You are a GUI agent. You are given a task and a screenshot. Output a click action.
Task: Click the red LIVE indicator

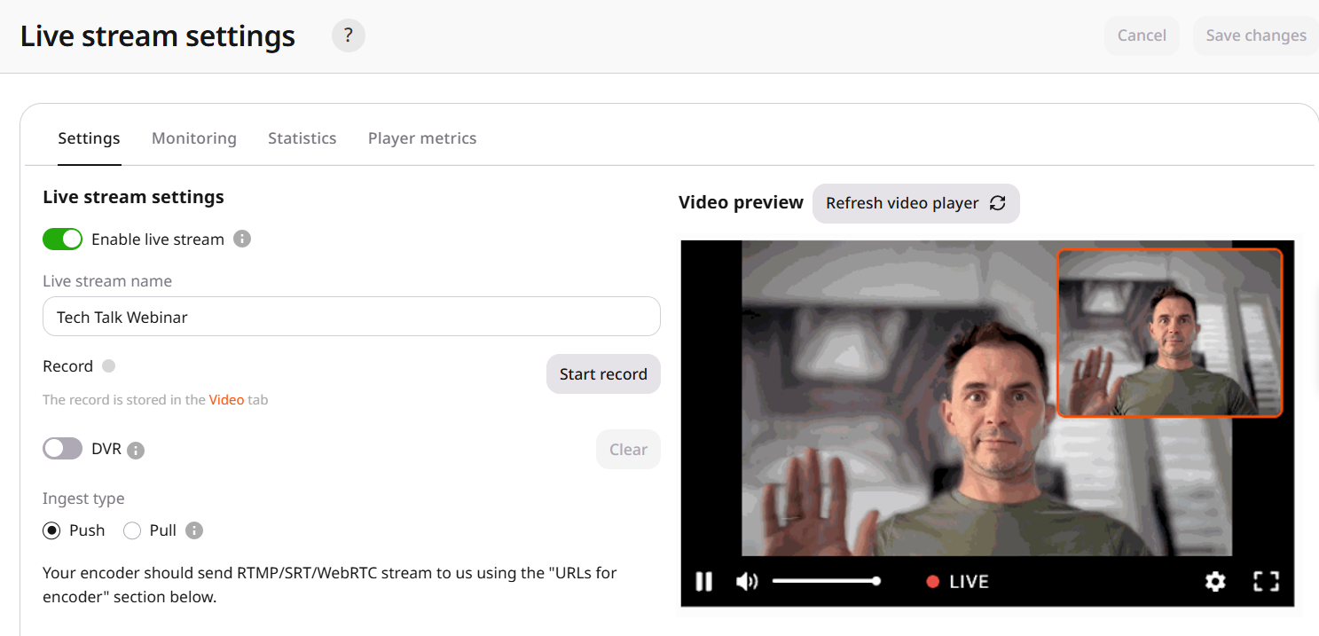(957, 582)
